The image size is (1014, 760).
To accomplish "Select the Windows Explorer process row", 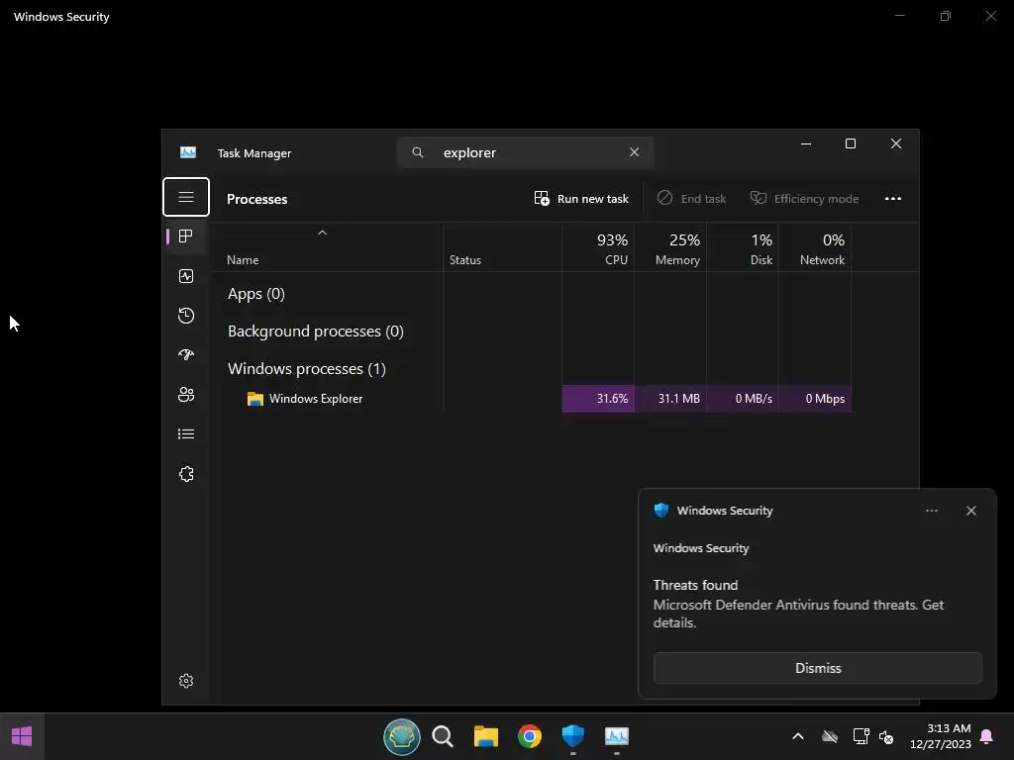I will coord(532,399).
